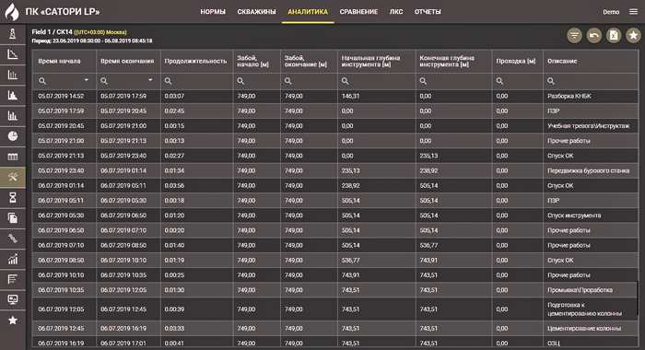Select the start time cell '05.07.2019 14:52'
The width and height of the screenshot is (645, 350).
pyautogui.click(x=64, y=96)
